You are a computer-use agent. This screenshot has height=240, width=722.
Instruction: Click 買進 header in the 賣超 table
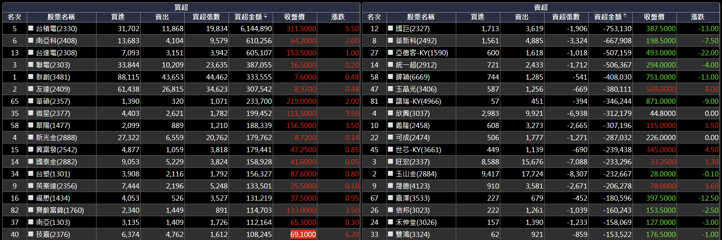[477, 17]
